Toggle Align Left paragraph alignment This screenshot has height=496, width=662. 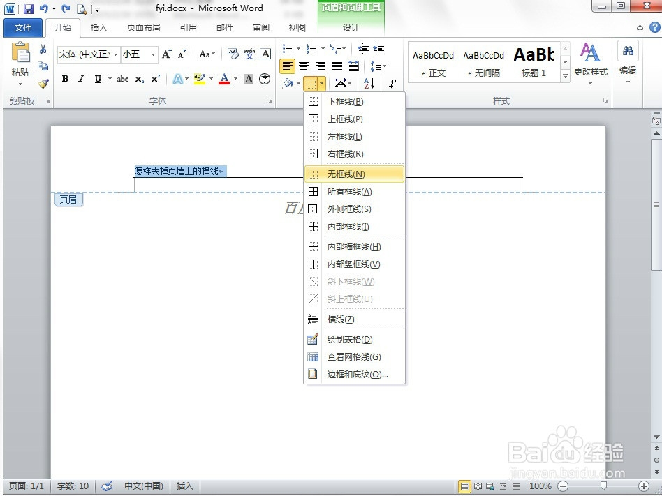point(287,66)
